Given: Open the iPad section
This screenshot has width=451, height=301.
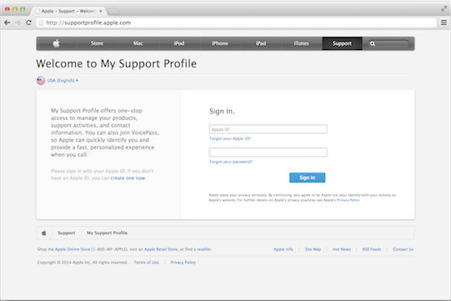Looking at the screenshot, I should (x=261, y=43).
